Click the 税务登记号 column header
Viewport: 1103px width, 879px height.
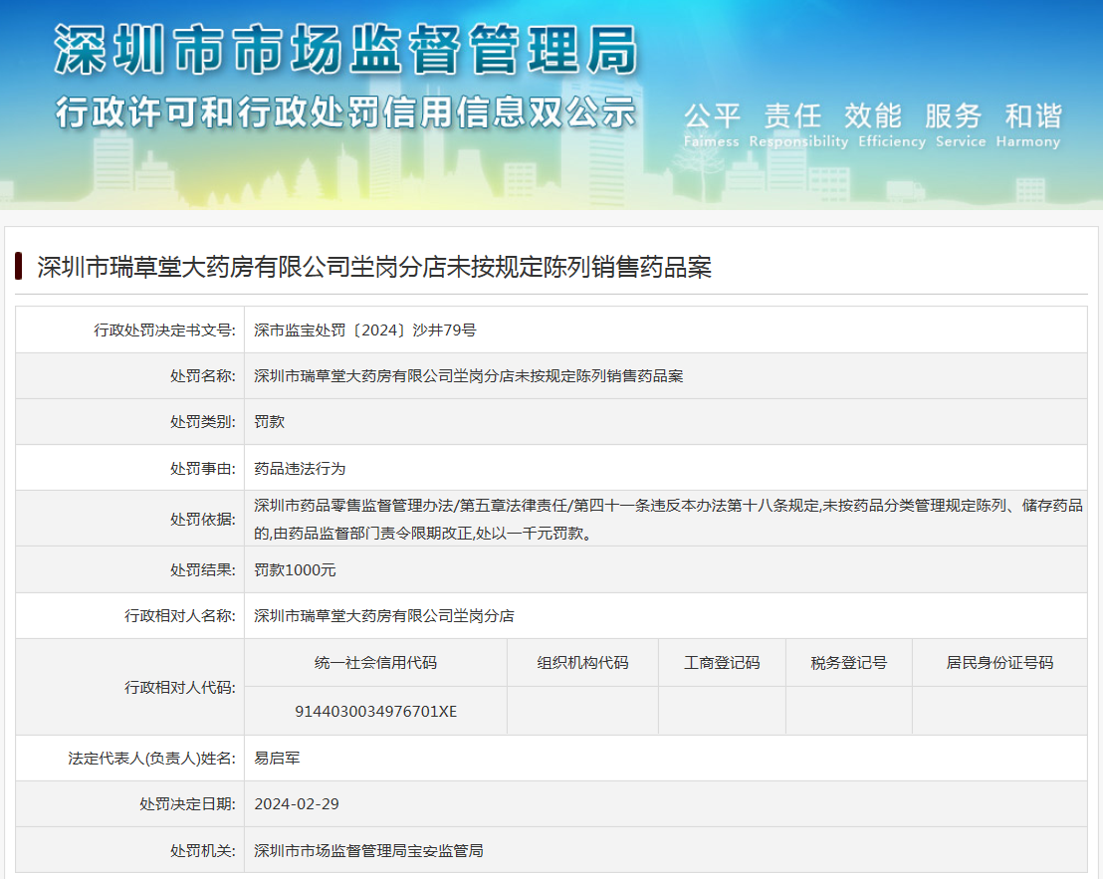coord(848,663)
